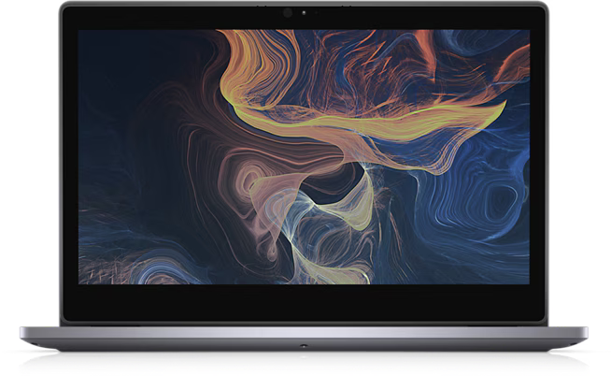The width and height of the screenshot is (611, 376).
Task: Click the gray lid frame around bezel
Action: (304, 4)
